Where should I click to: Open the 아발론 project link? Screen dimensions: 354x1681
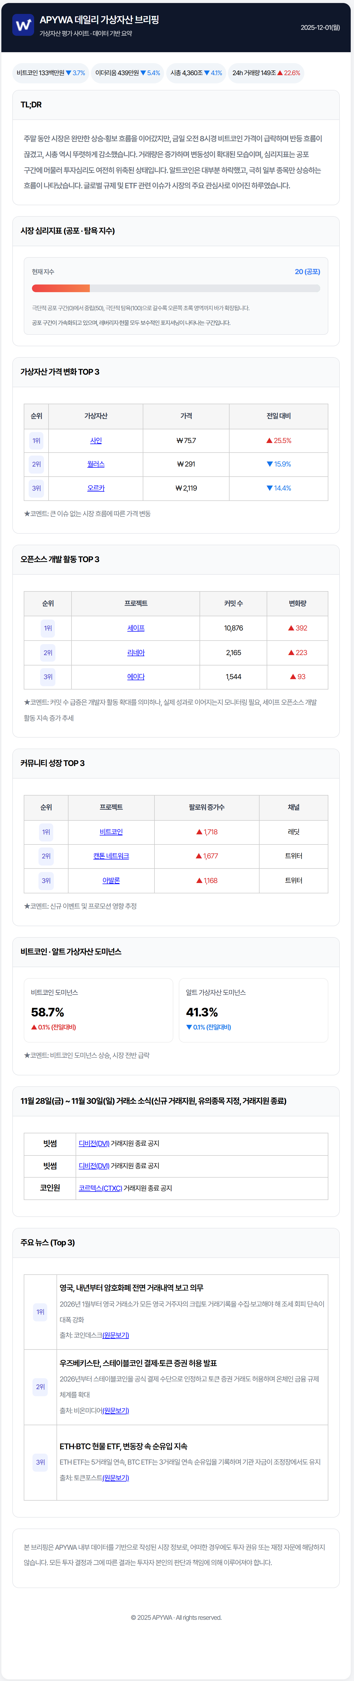click(111, 880)
